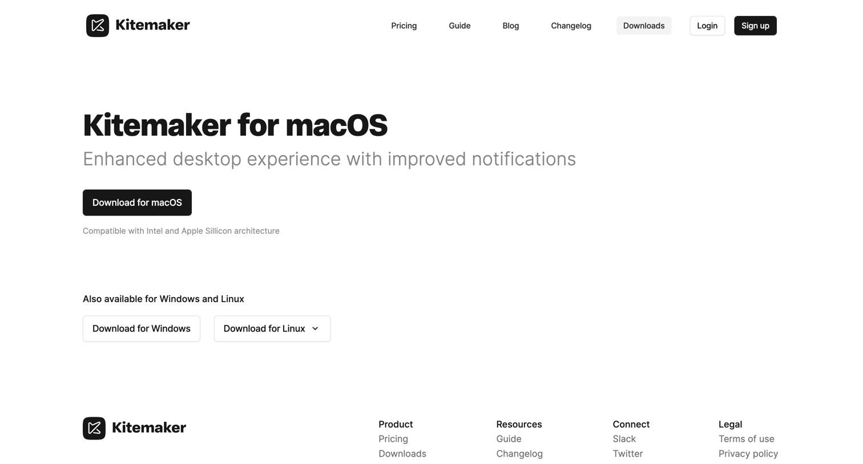Click the 'Product' footer column heading

pyautogui.click(x=396, y=424)
